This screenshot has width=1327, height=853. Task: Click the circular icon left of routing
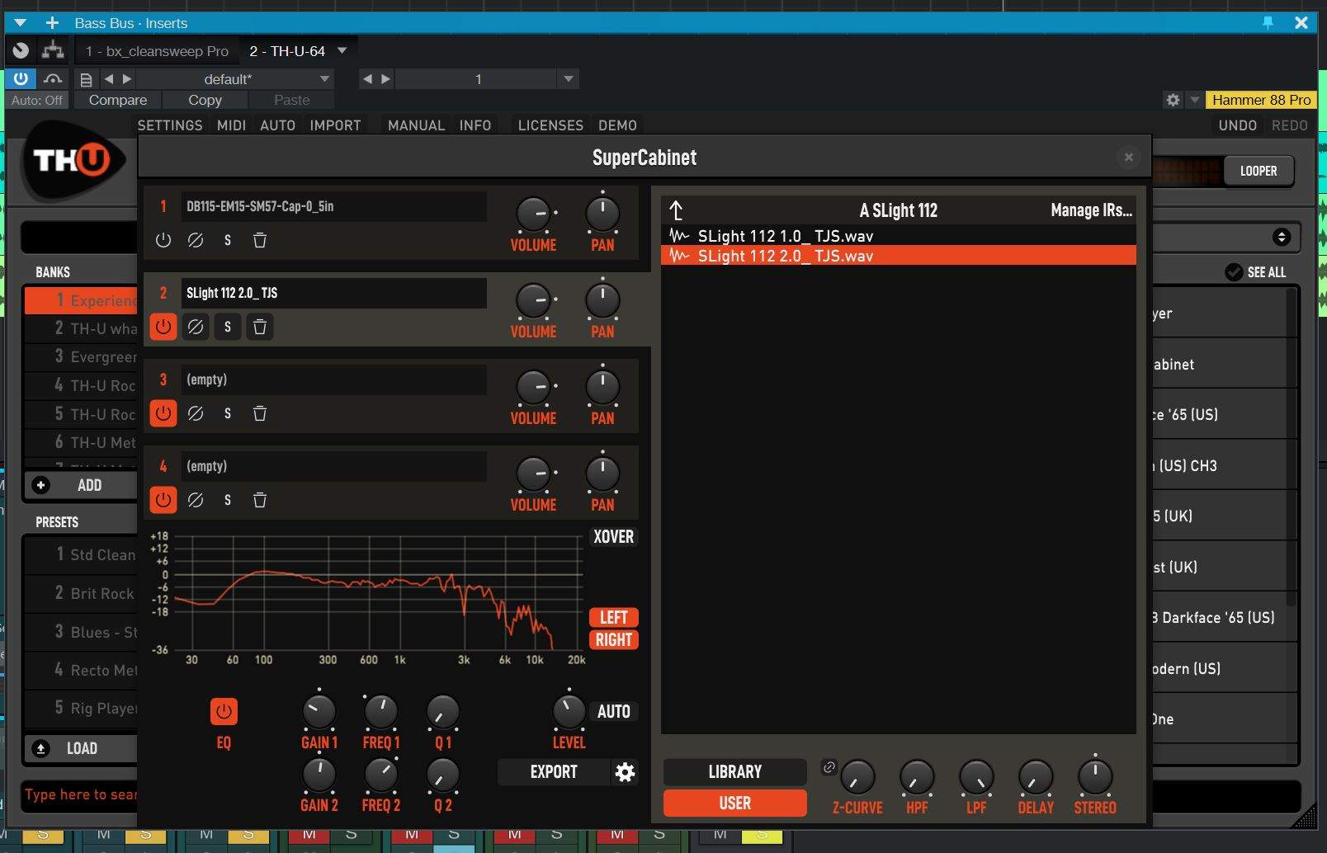click(x=21, y=50)
